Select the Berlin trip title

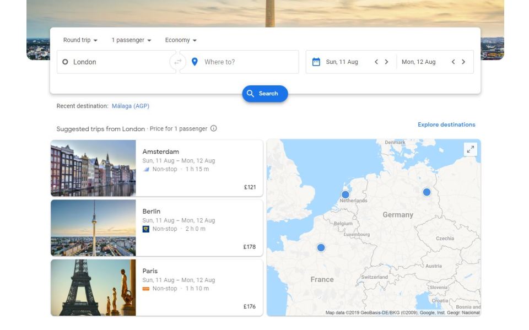151,211
